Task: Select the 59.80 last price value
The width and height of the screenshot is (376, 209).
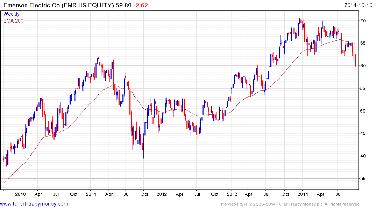Action: pos(123,5)
